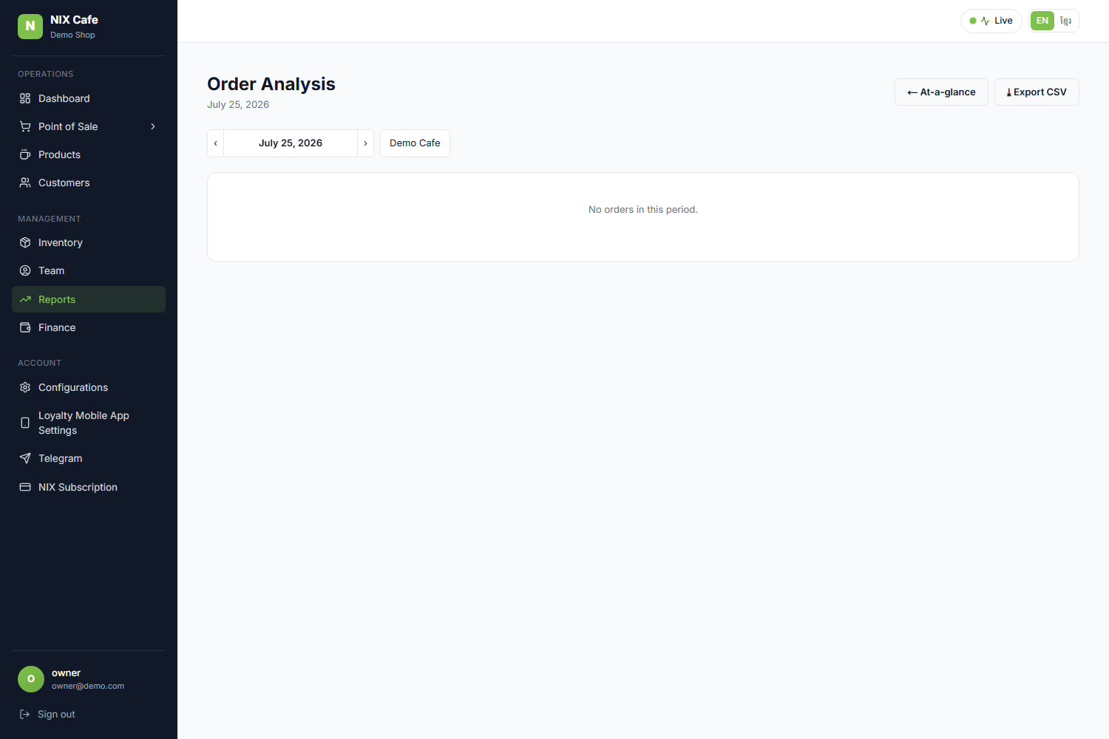Screen dimensions: 1109x739
Task: Click the NIX Subscription card icon
Action: [25, 487]
